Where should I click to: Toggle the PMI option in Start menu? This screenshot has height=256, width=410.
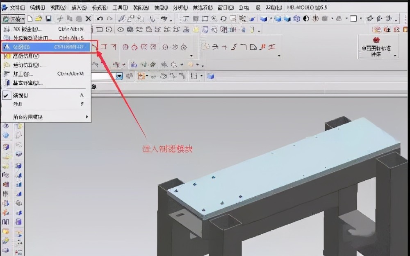pos(46,104)
